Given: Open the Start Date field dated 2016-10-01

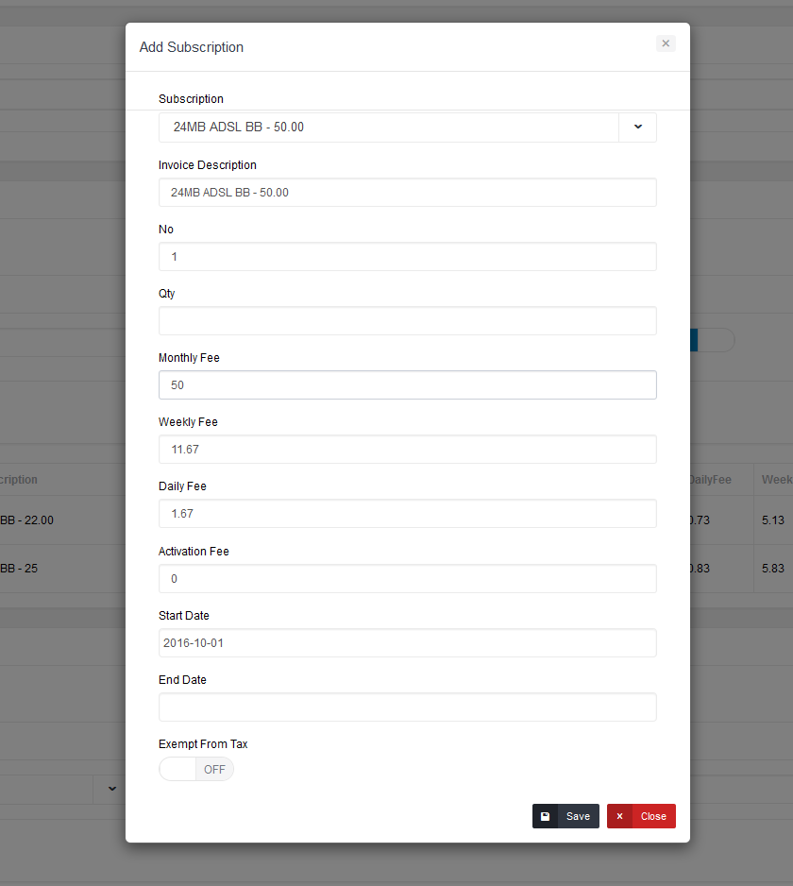Looking at the screenshot, I should pos(407,642).
